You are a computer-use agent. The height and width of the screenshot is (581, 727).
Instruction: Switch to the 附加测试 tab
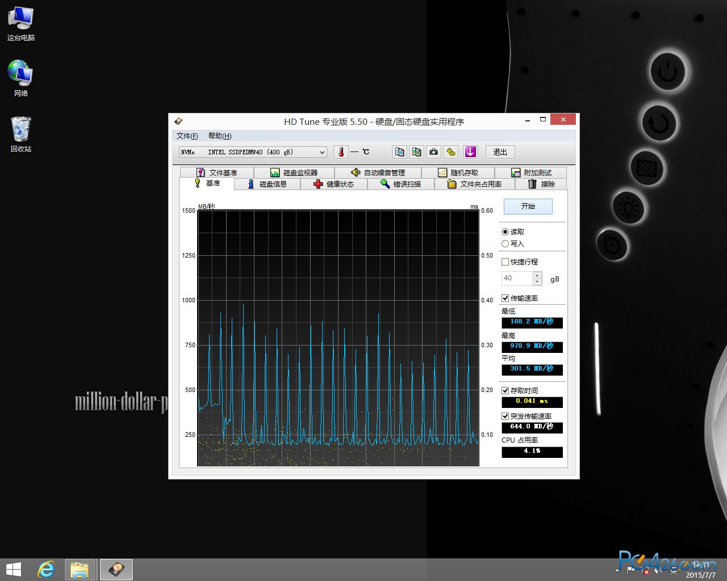531,172
